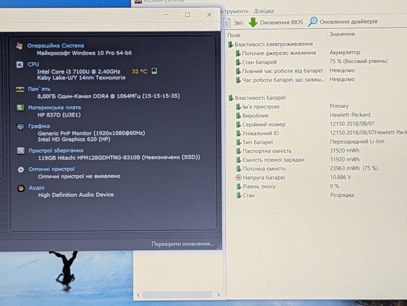Screen dimensions: 407x306
Task: Click the Рівень зносу row icon
Action: click(239, 186)
